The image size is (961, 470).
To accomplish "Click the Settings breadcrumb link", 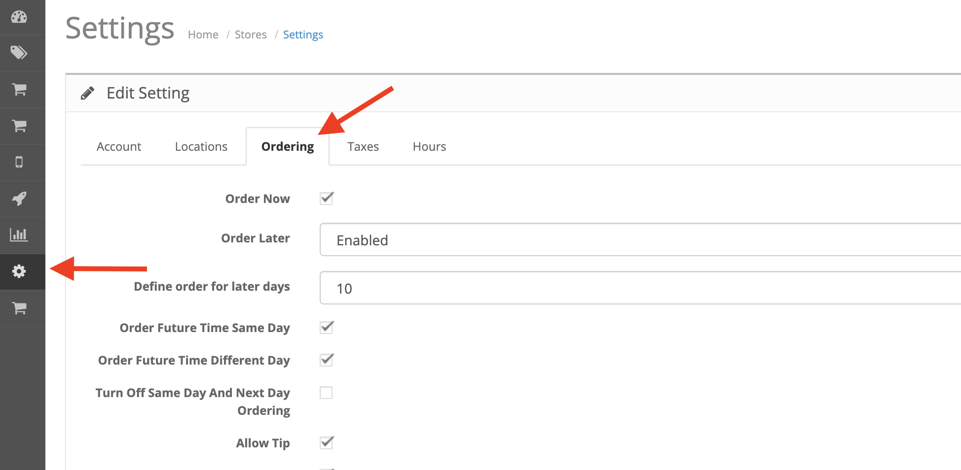I will point(303,35).
